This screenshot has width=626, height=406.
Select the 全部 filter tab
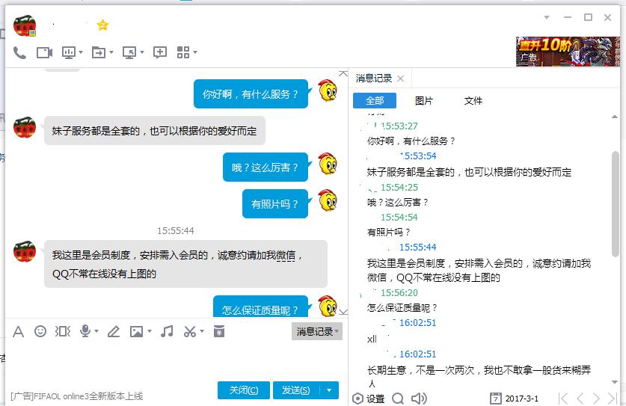(x=375, y=101)
